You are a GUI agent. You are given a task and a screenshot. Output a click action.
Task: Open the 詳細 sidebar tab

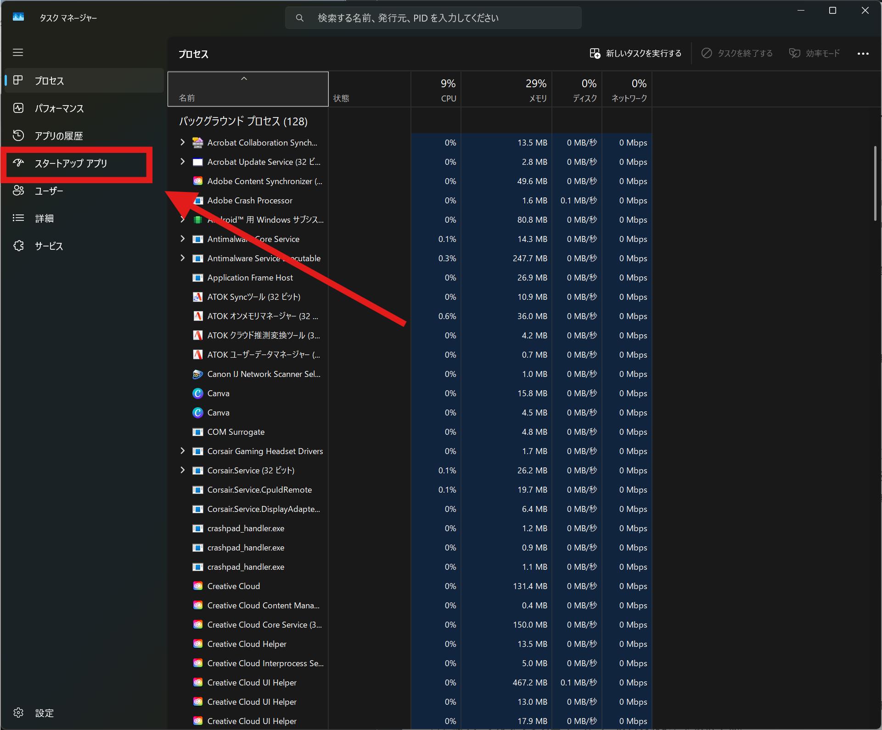(85, 219)
